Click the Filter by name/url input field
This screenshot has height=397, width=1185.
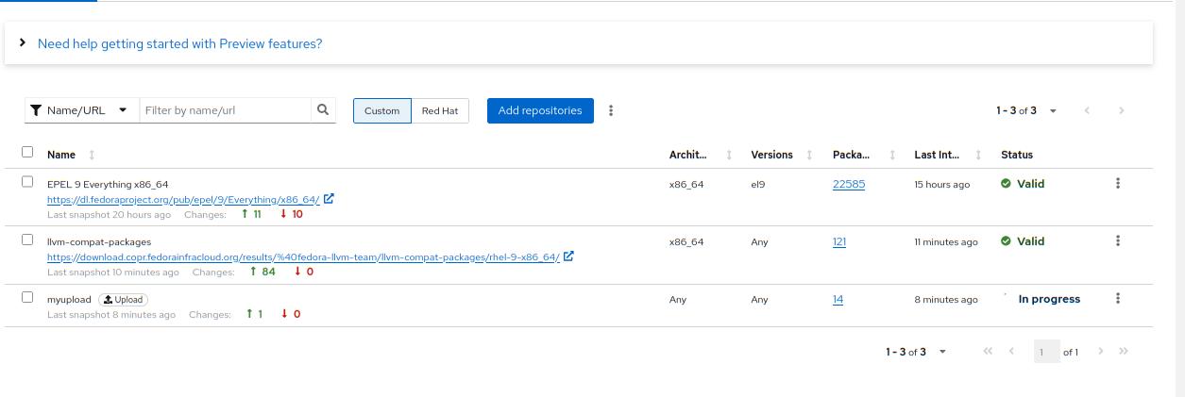[x=225, y=110]
